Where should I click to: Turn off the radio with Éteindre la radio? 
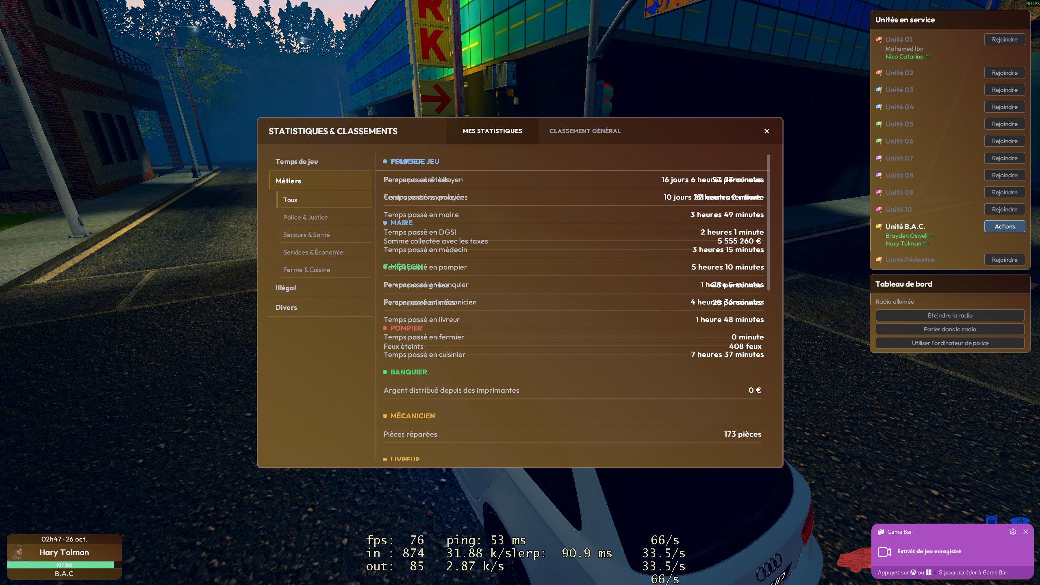click(950, 315)
